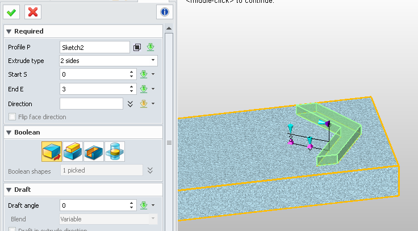
Task: Click the green arrow beside Profile P
Action: (151, 47)
